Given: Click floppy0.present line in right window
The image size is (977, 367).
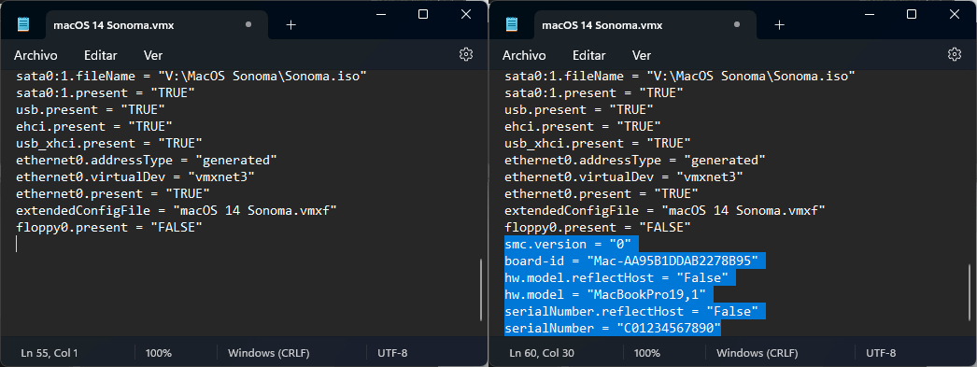Looking at the screenshot, I should [x=598, y=228].
